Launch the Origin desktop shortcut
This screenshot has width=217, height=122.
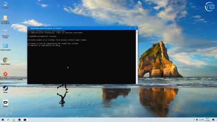pyautogui.click(x=5, y=75)
